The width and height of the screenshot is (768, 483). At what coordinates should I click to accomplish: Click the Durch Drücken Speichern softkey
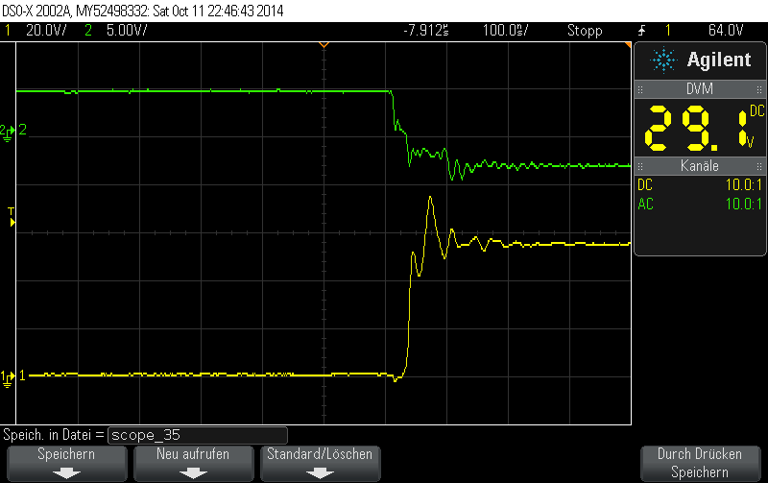coord(700,463)
